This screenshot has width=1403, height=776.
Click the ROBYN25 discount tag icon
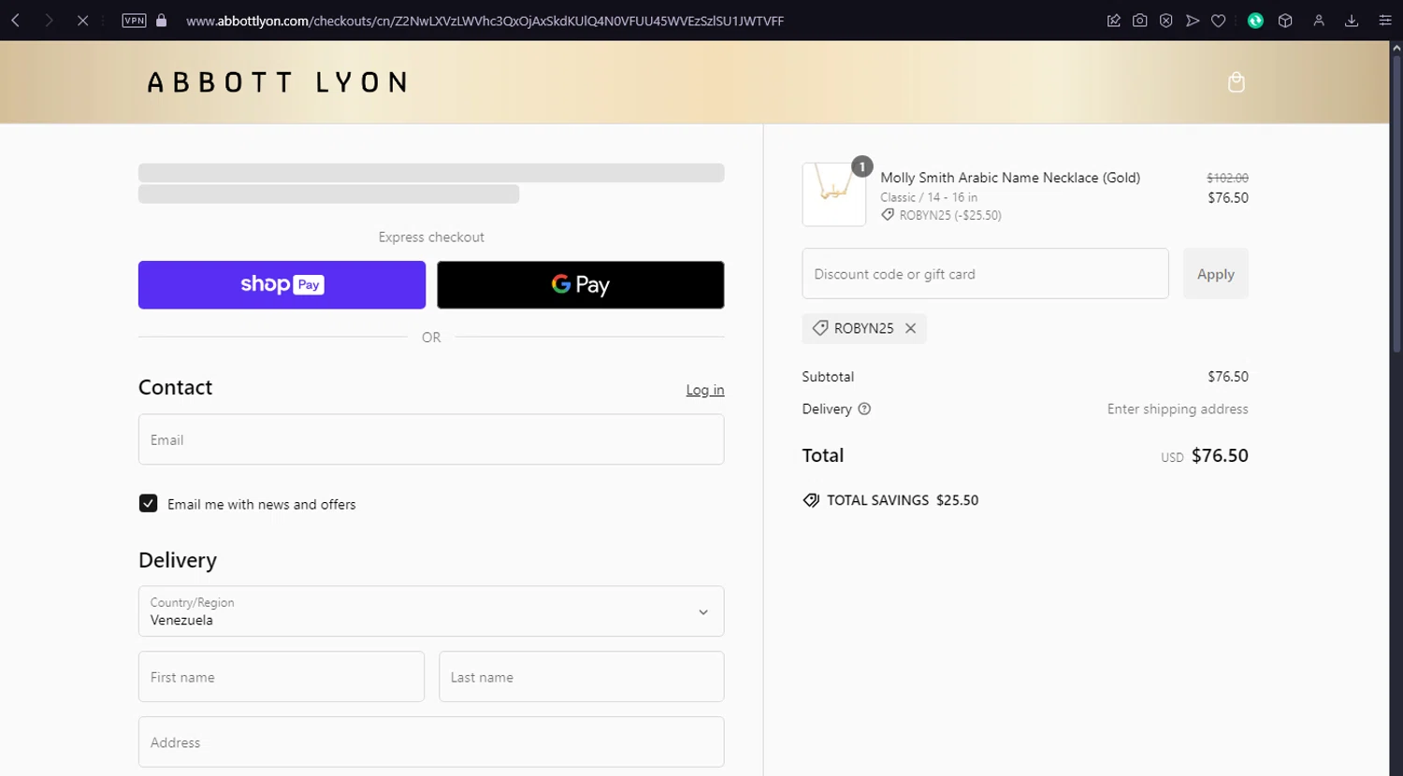pos(820,328)
